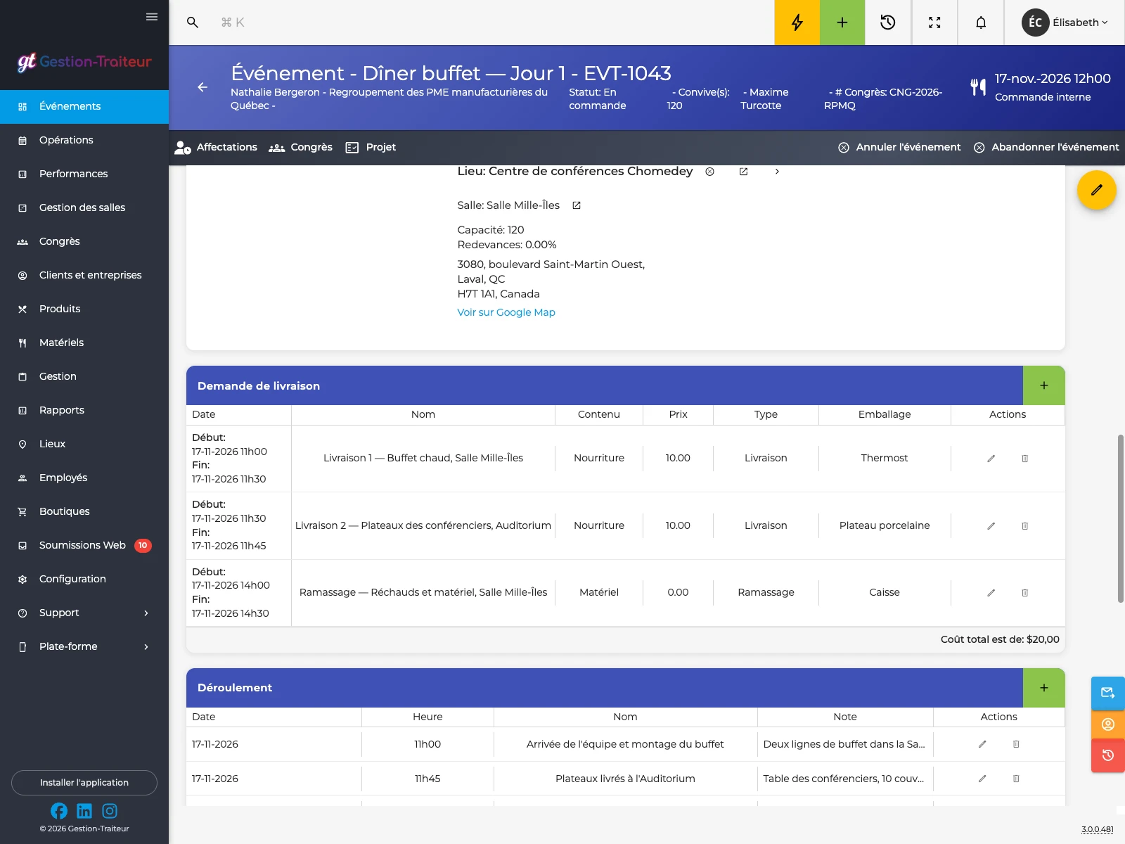Click Abandonner l'événement
The image size is (1125, 844).
[x=1046, y=147]
